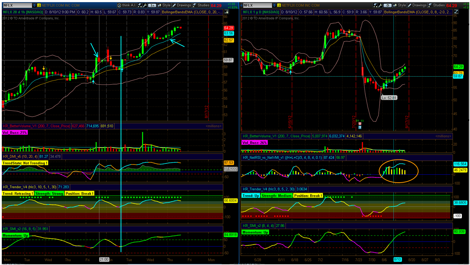Image resolution: width=470 pixels, height=265 pixels.
Task: Open the Style menu on the daily chart
Action: pyautogui.click(x=399, y=5)
